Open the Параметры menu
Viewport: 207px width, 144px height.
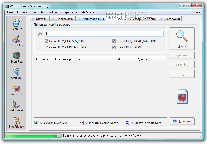pyautogui.click(x=70, y=12)
